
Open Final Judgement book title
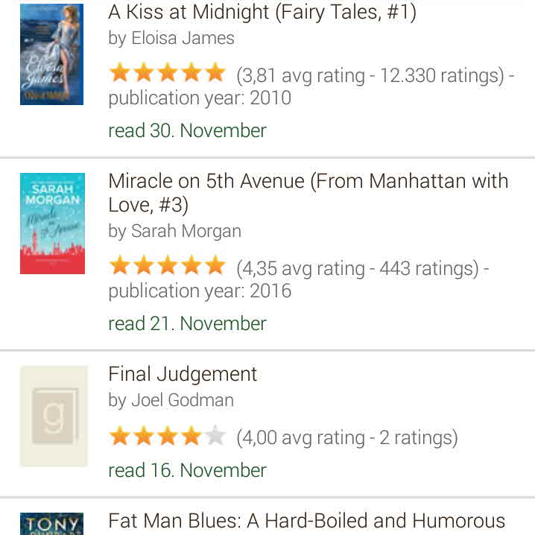(x=183, y=374)
